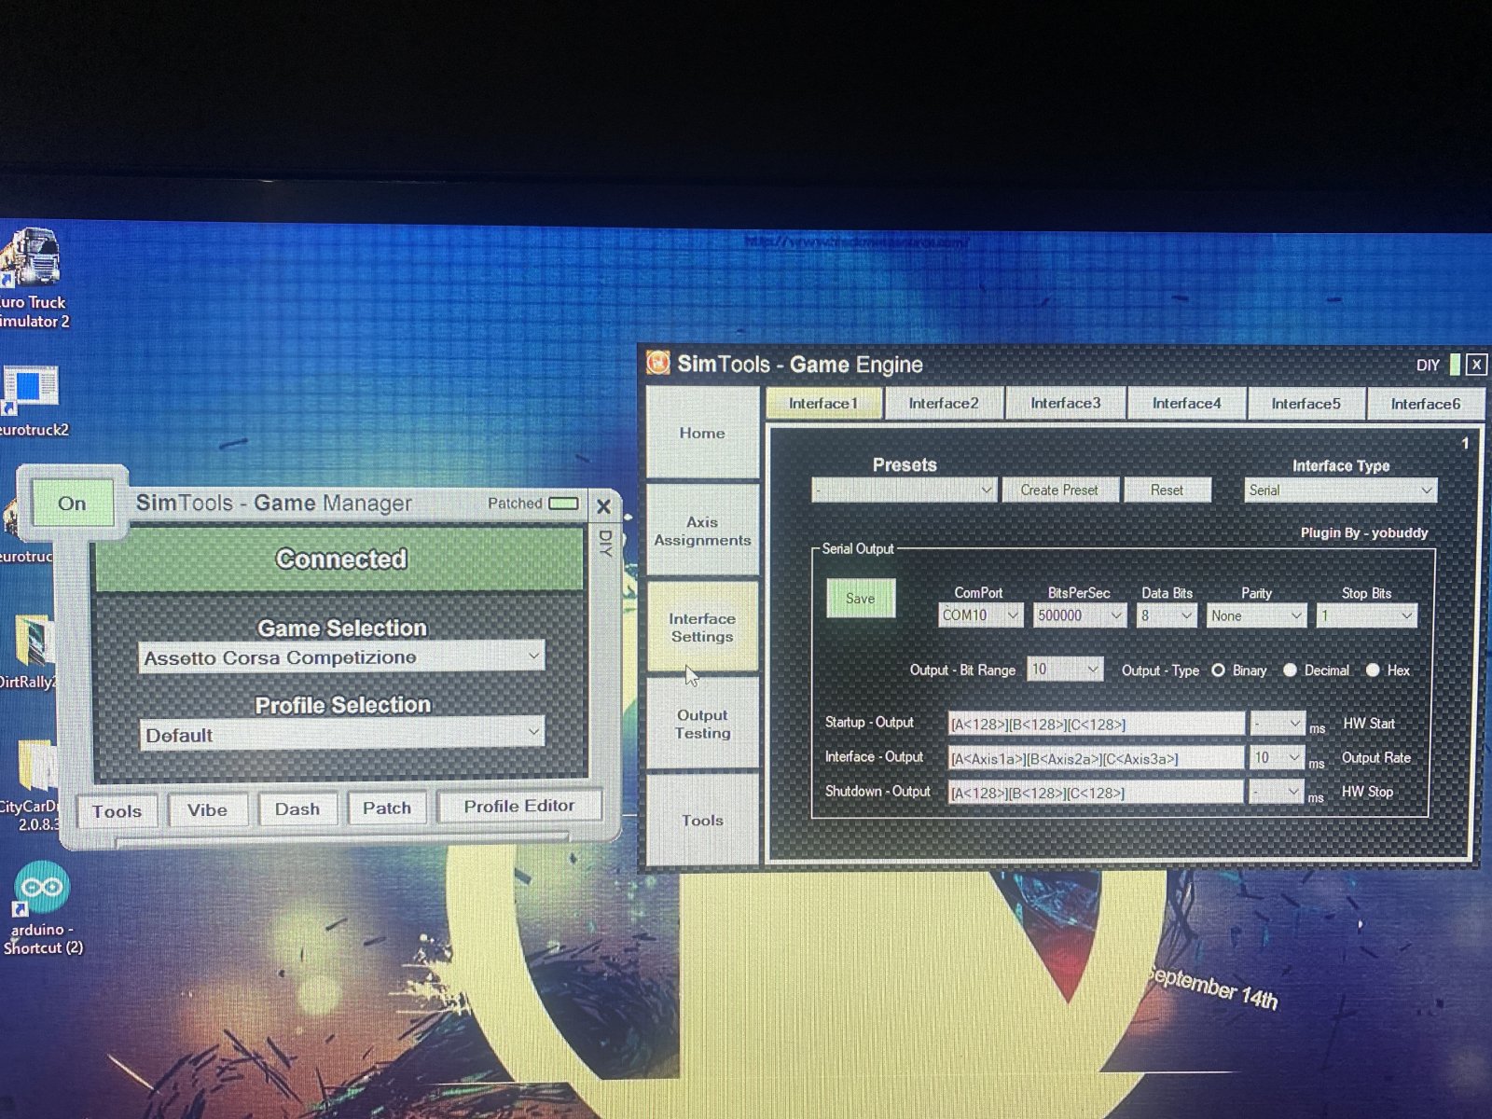This screenshot has width=1492, height=1119.
Task: Switch to Interface3 tab
Action: tap(1065, 403)
